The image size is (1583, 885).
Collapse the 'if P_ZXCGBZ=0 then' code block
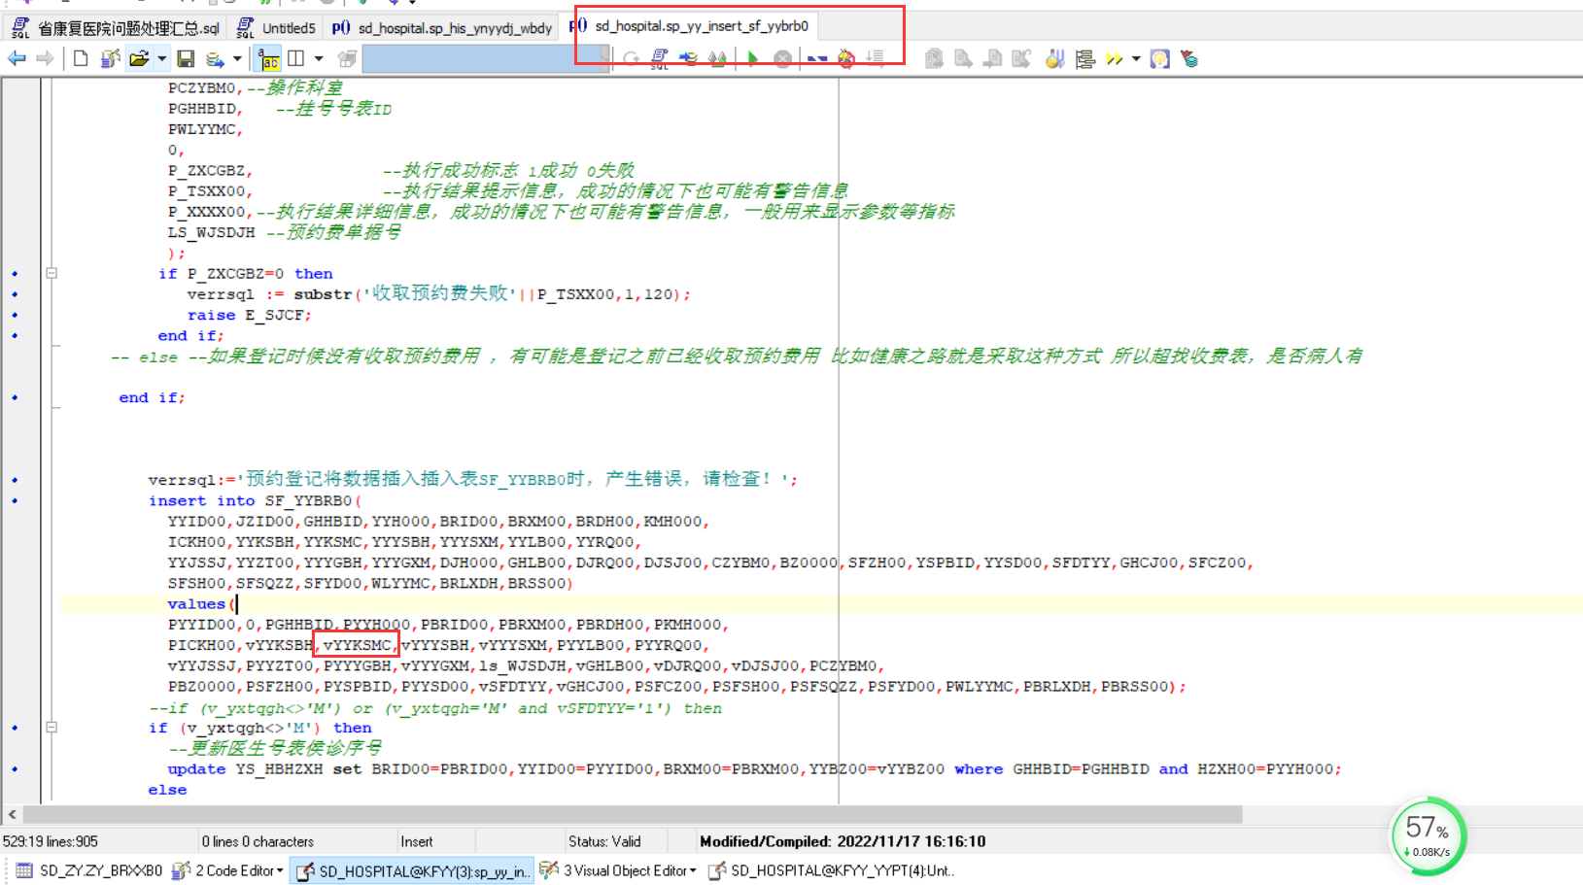tap(52, 274)
